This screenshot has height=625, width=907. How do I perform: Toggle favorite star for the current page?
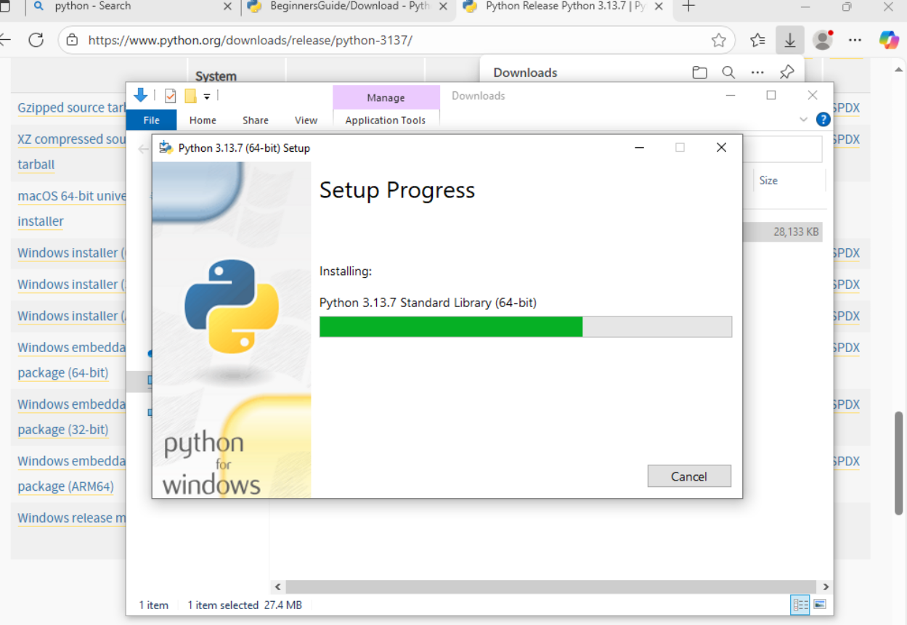click(720, 41)
